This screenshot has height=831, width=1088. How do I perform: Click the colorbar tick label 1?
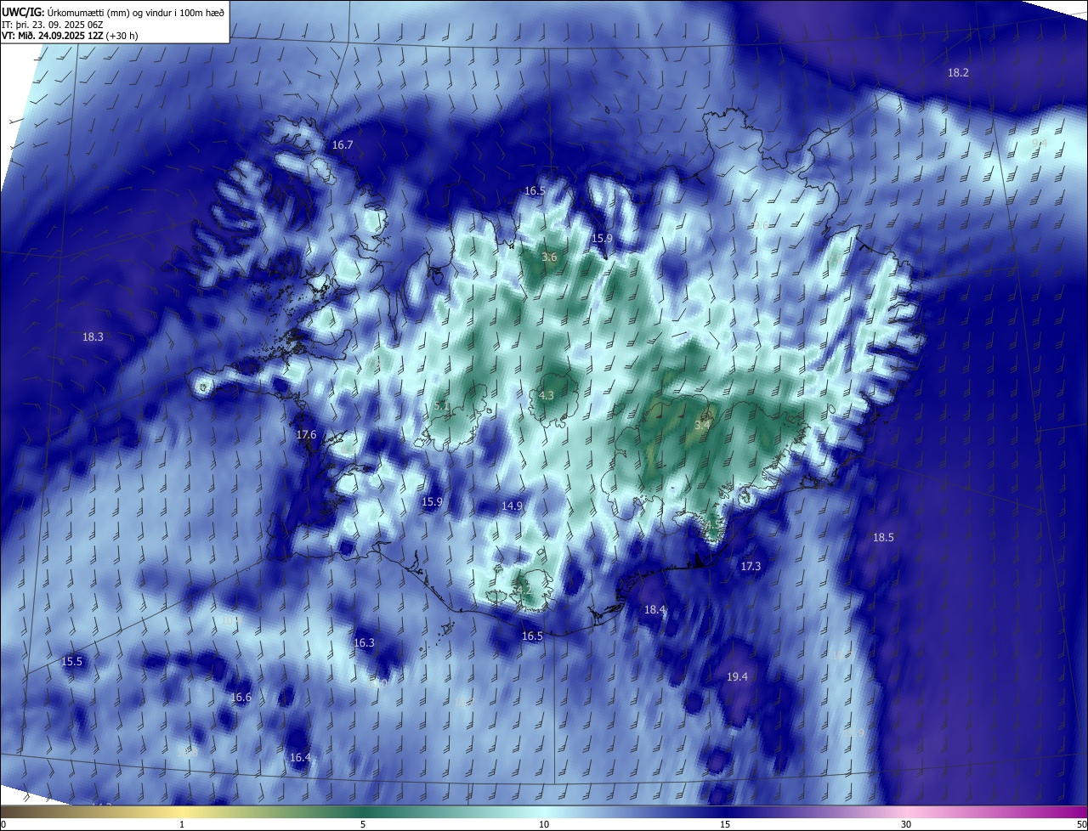coord(182,824)
